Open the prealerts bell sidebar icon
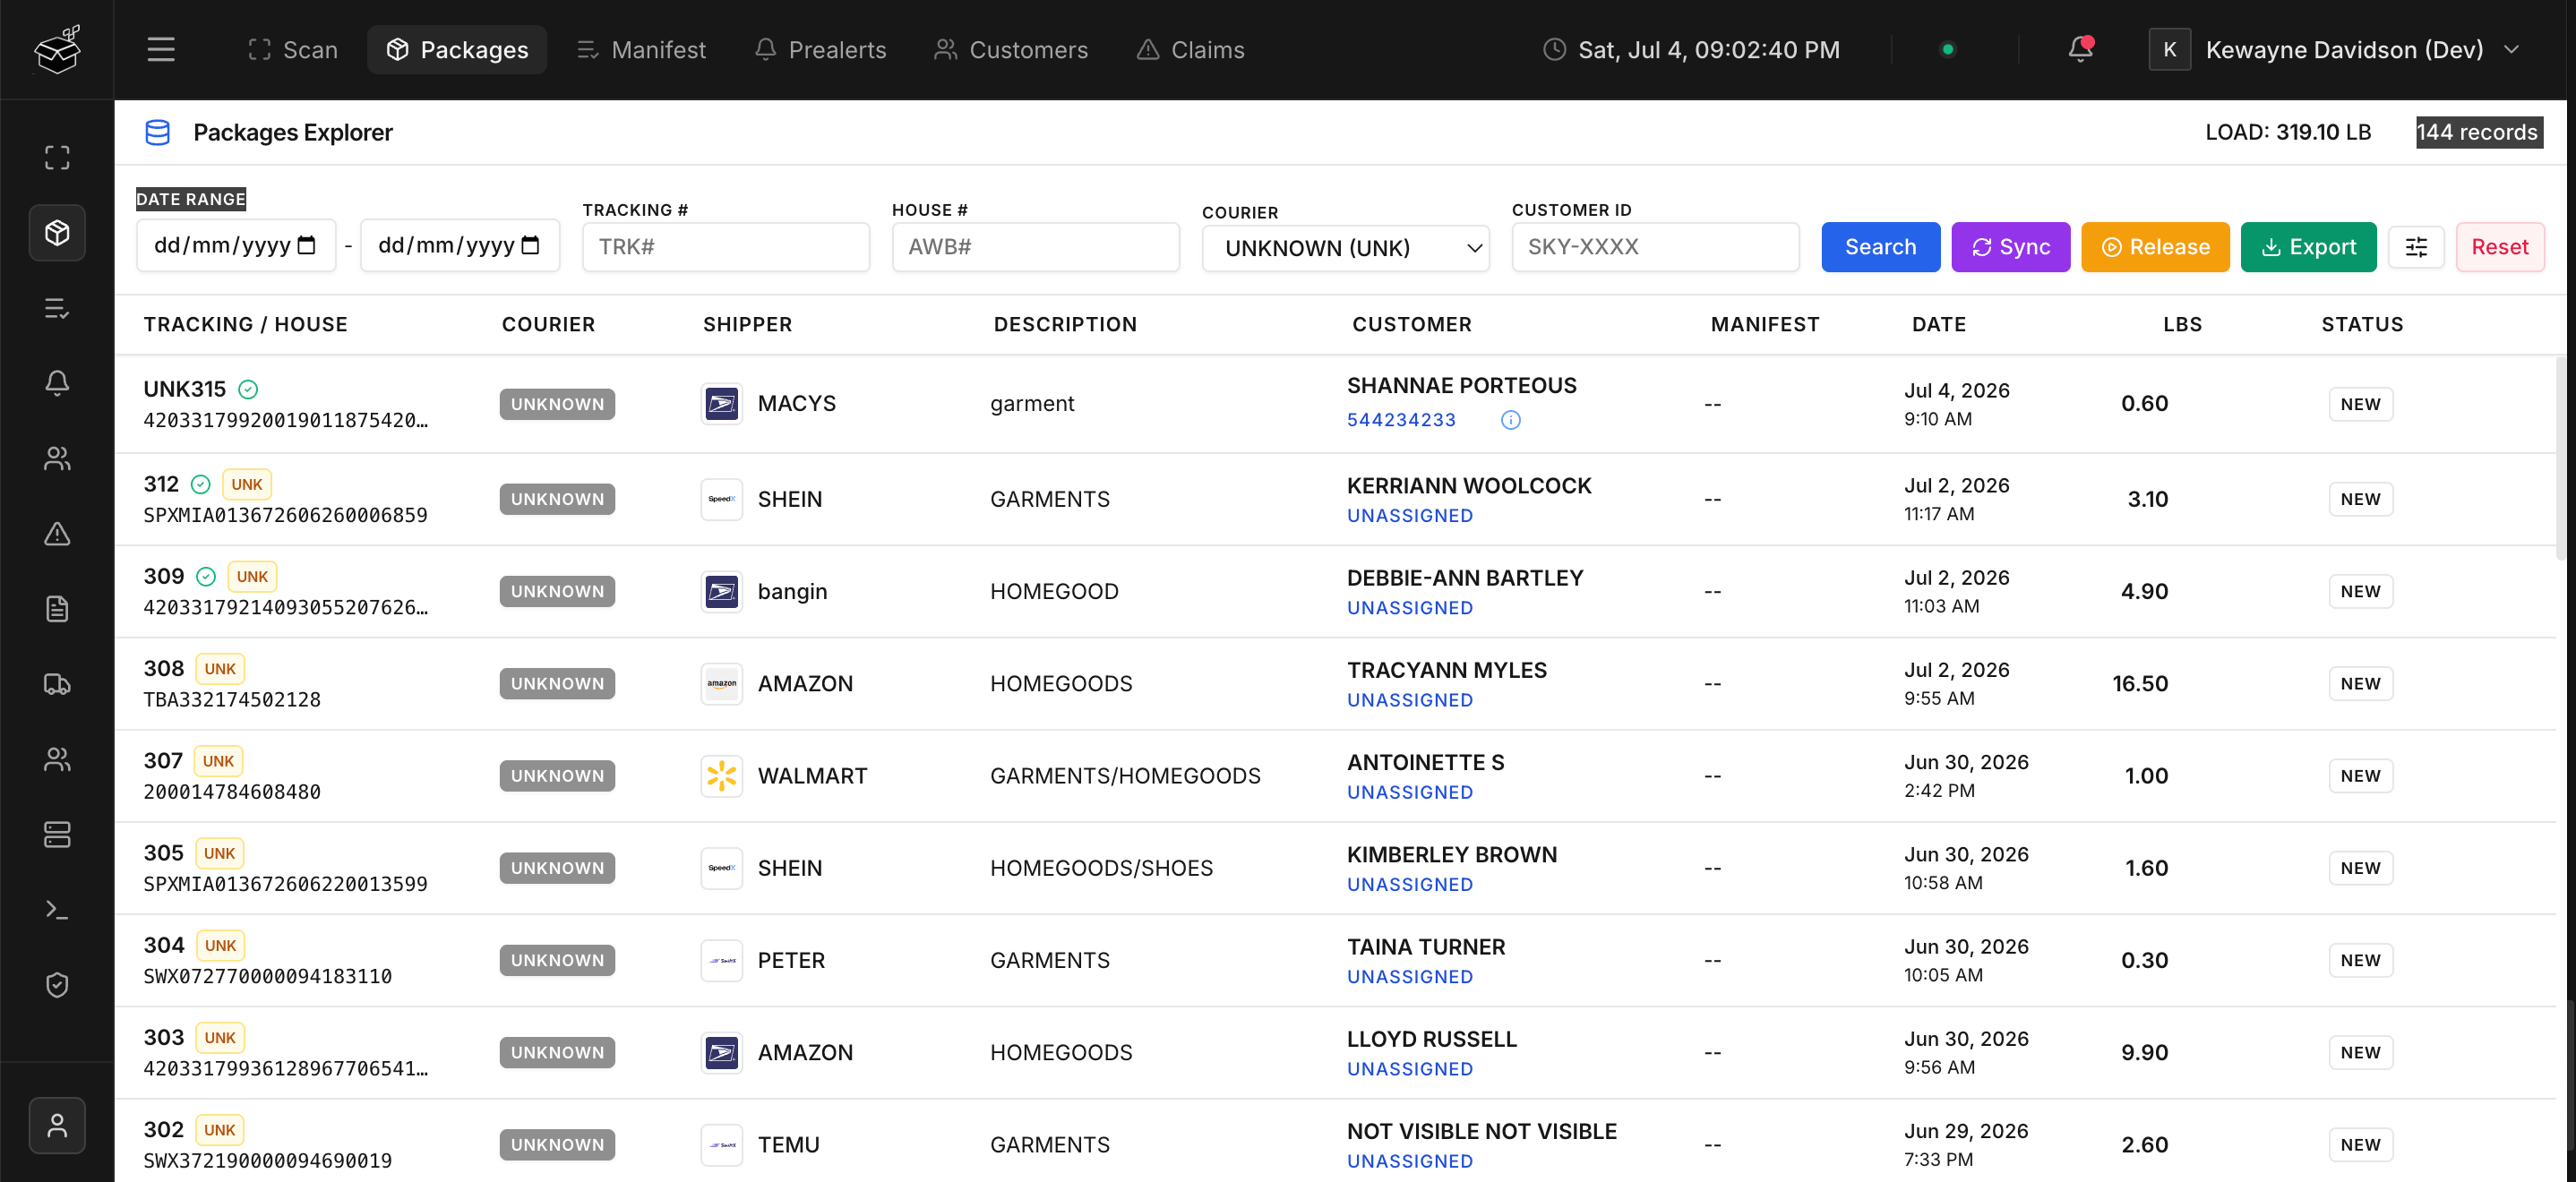2576x1182 pixels. (57, 383)
